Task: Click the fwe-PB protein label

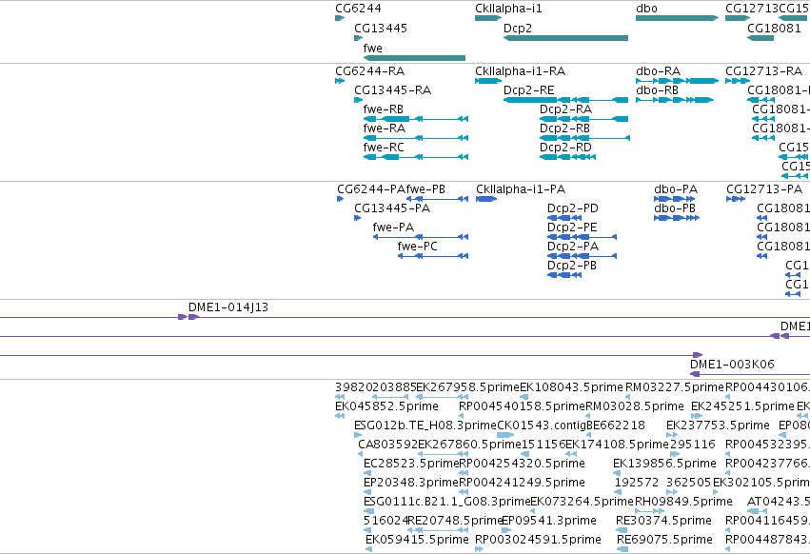Action: point(425,189)
